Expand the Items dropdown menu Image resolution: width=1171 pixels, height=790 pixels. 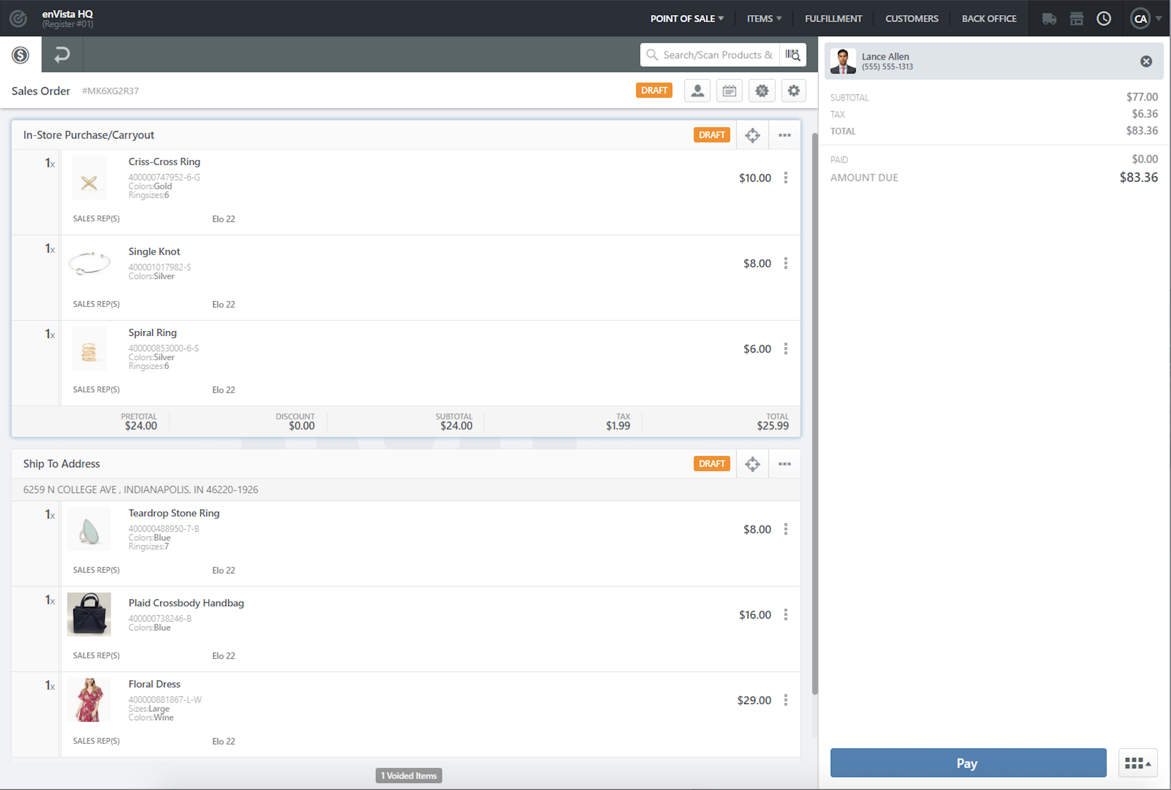(763, 19)
